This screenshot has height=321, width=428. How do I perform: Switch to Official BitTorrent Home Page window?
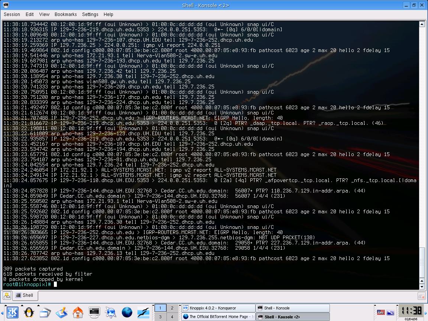[x=218, y=317]
